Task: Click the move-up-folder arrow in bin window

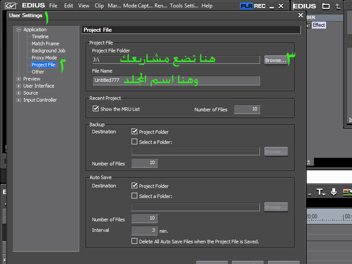Action: (338, 6)
